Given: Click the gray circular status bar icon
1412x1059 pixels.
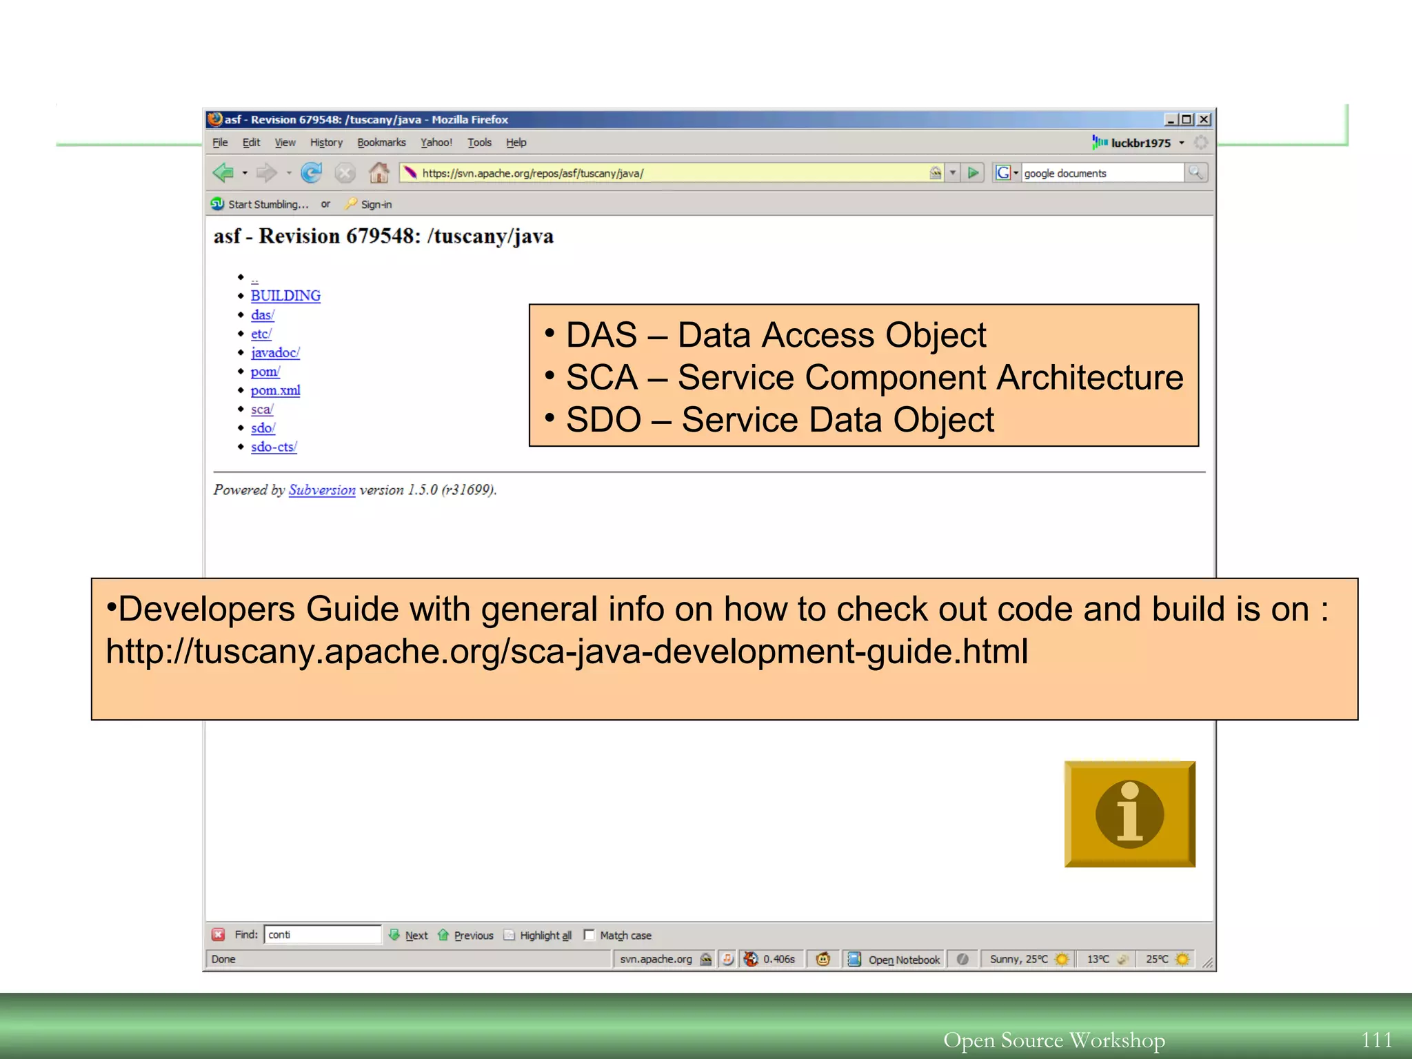Looking at the screenshot, I should point(962,959).
